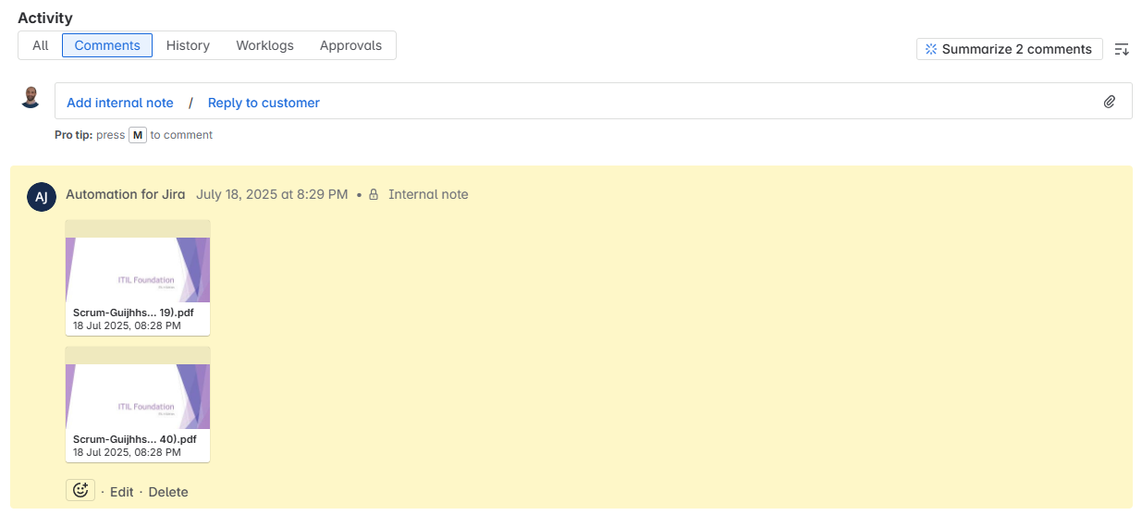Click the Automation for Jira avatar
Screen dimensions: 1142x515
[x=42, y=196]
